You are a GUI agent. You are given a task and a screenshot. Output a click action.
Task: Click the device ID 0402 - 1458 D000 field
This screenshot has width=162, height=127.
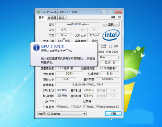pyautogui.click(x=108, y=52)
